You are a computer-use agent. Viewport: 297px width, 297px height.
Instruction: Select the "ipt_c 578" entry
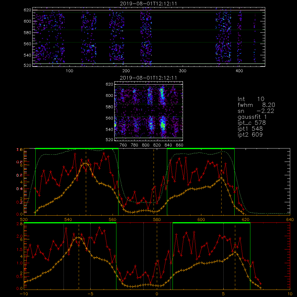[x=252, y=123]
